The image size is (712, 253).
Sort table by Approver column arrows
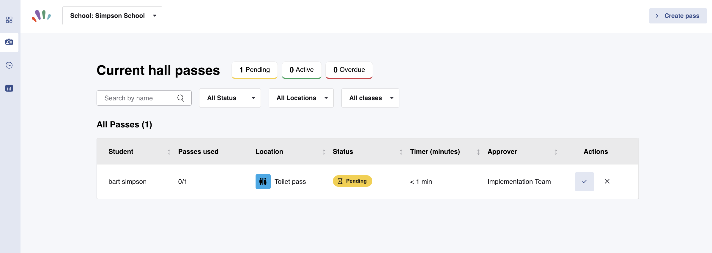click(x=556, y=152)
